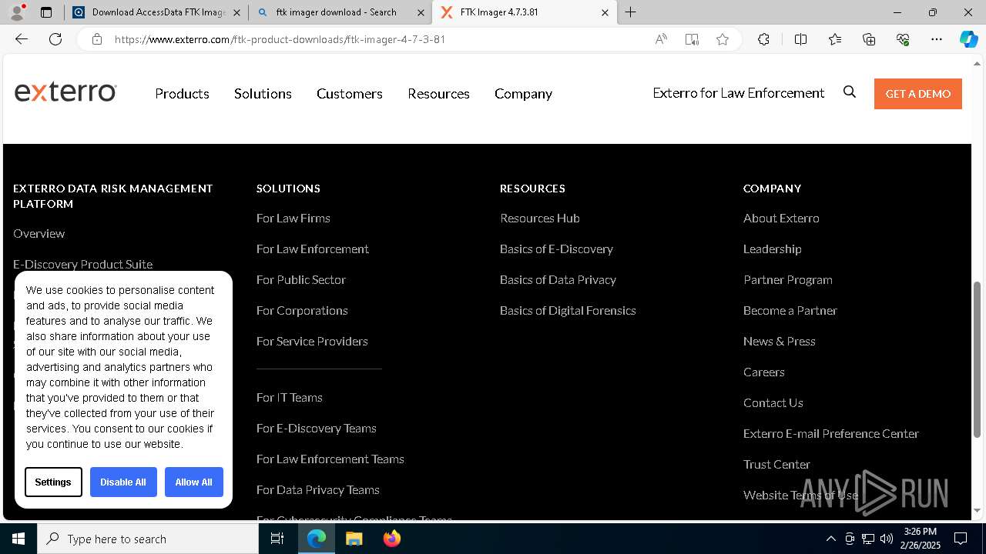Open the Contact Us link
The image size is (986, 554).
point(773,402)
